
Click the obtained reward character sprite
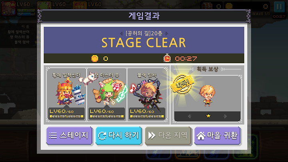207,95
